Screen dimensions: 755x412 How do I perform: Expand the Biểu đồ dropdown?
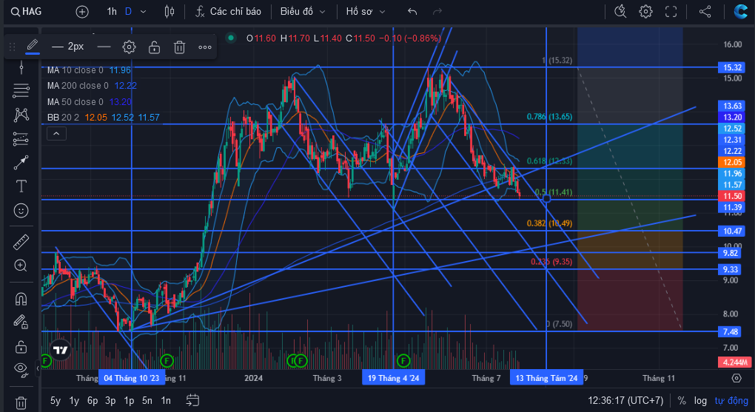[303, 12]
